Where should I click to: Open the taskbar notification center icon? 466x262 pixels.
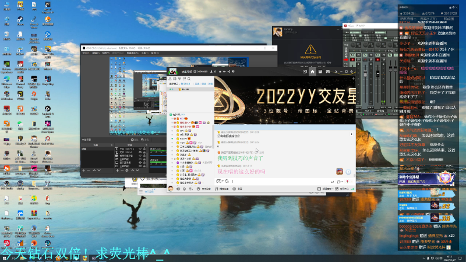(x=460, y=259)
